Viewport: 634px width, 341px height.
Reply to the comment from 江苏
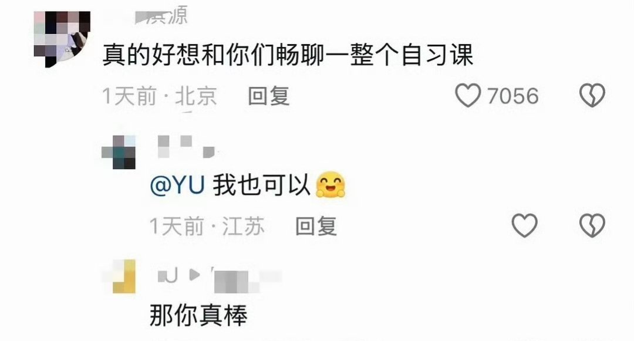[x=316, y=226]
